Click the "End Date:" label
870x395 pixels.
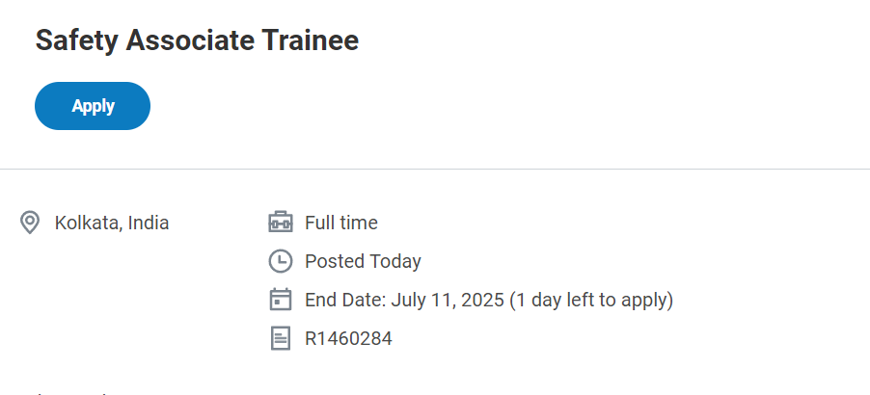click(345, 300)
